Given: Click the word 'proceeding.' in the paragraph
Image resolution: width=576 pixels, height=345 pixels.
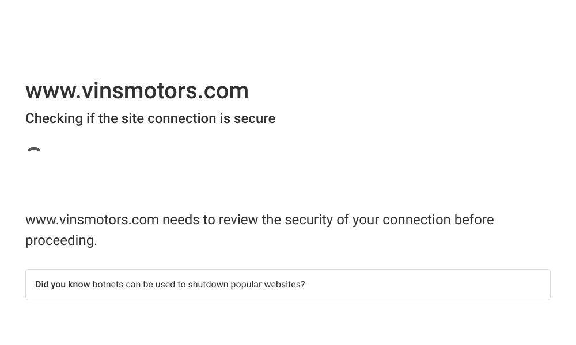Looking at the screenshot, I should tap(62, 241).
